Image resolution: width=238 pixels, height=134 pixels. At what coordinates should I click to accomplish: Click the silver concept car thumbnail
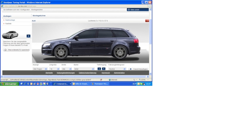[x=10, y=35]
